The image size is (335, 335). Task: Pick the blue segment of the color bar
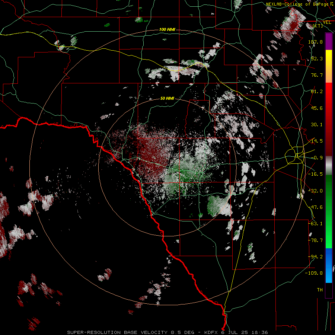point(329,265)
